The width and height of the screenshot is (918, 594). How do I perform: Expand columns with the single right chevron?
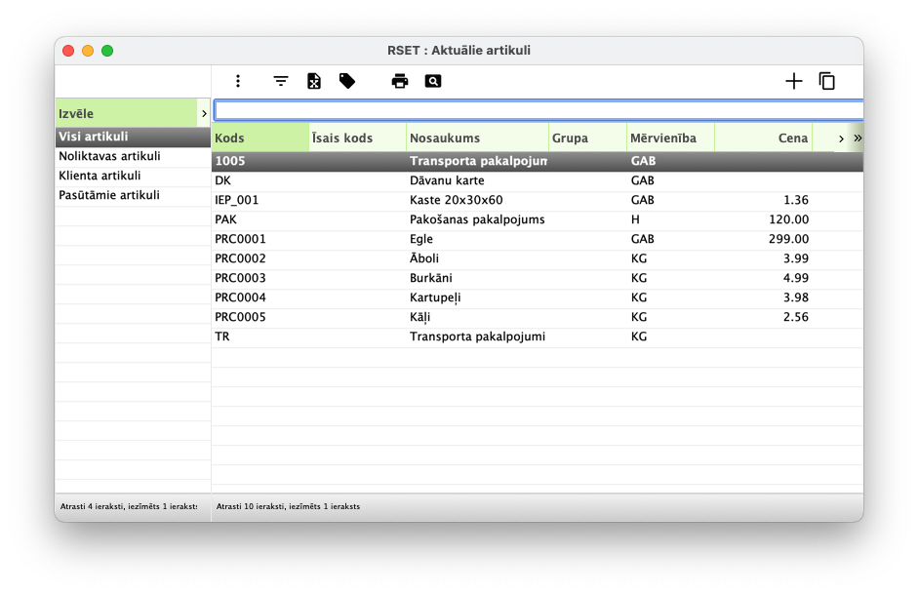tap(841, 139)
